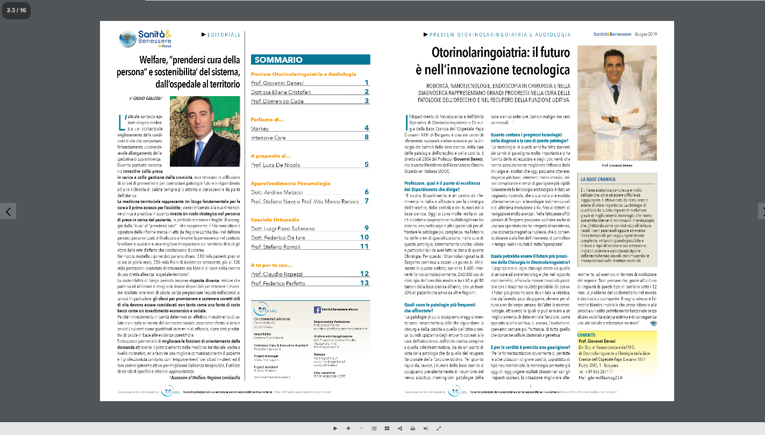Zoom in using the plus icon
This screenshot has height=435, width=765.
(348, 428)
